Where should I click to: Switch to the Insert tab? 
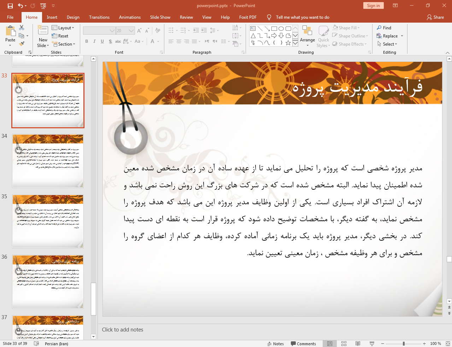[x=52, y=17]
